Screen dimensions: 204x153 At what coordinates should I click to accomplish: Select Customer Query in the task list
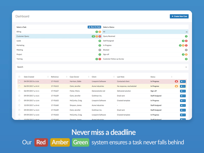coord(38,36)
